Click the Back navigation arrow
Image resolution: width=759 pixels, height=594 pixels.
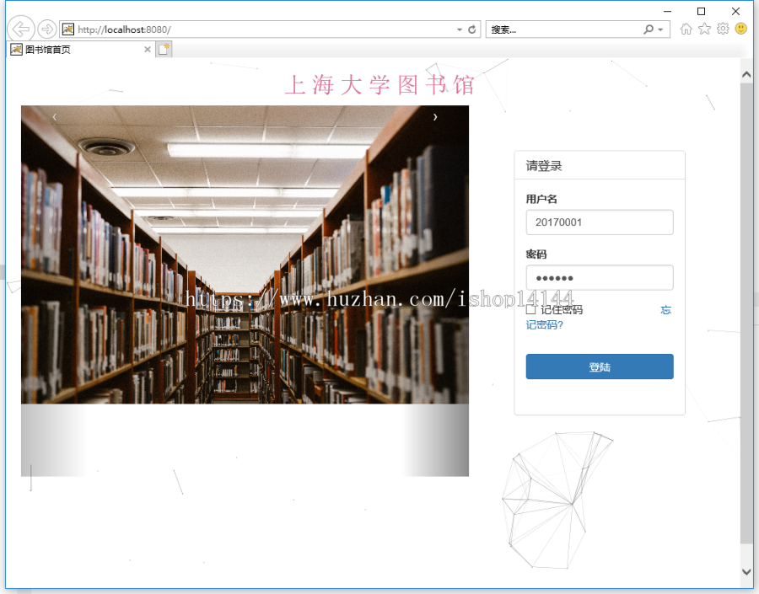click(x=20, y=28)
